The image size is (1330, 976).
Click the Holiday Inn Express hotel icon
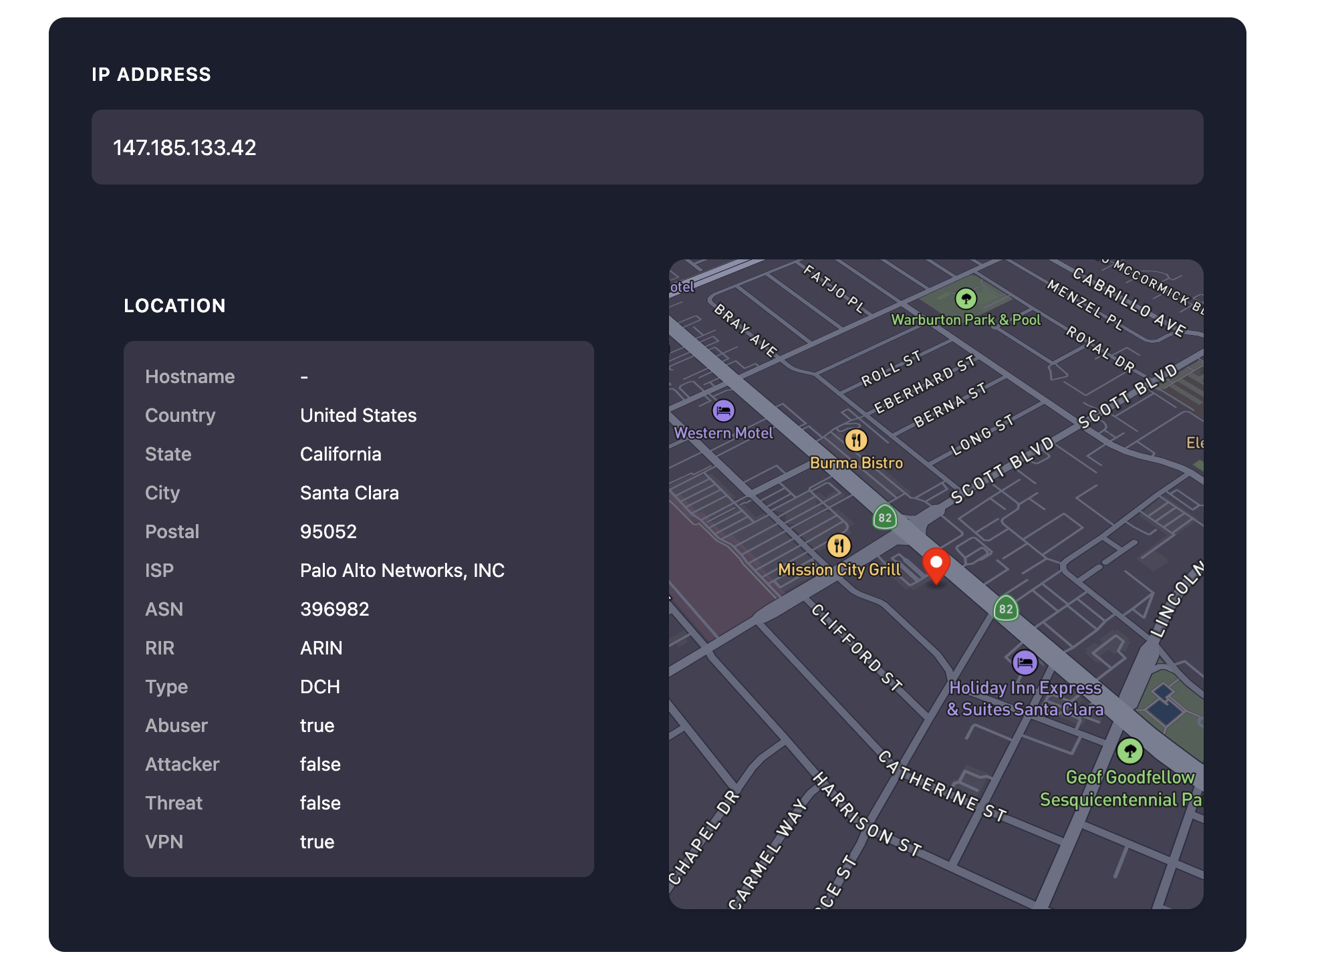(1025, 662)
